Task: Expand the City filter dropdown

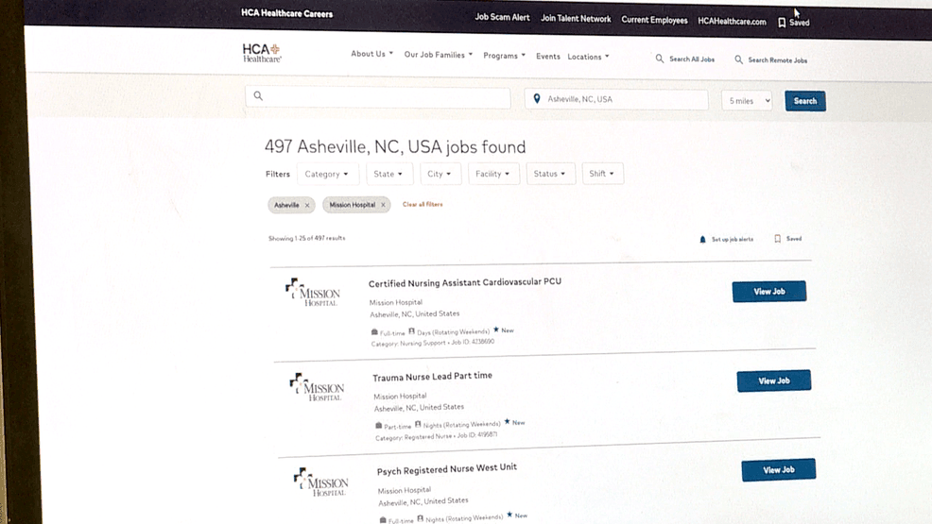Action: coord(440,174)
